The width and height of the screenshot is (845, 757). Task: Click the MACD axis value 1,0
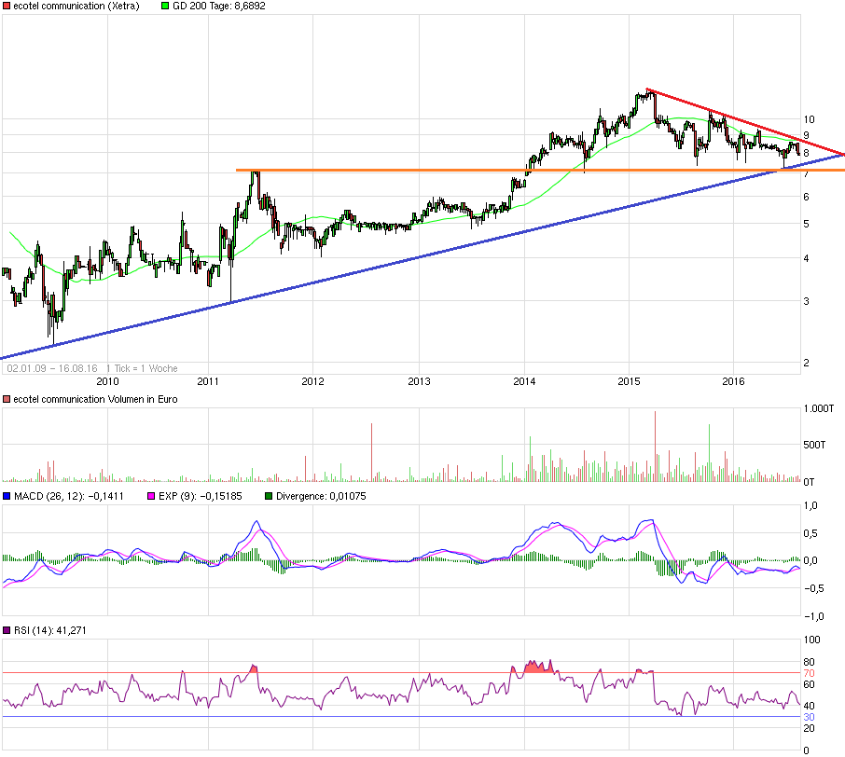click(810, 506)
